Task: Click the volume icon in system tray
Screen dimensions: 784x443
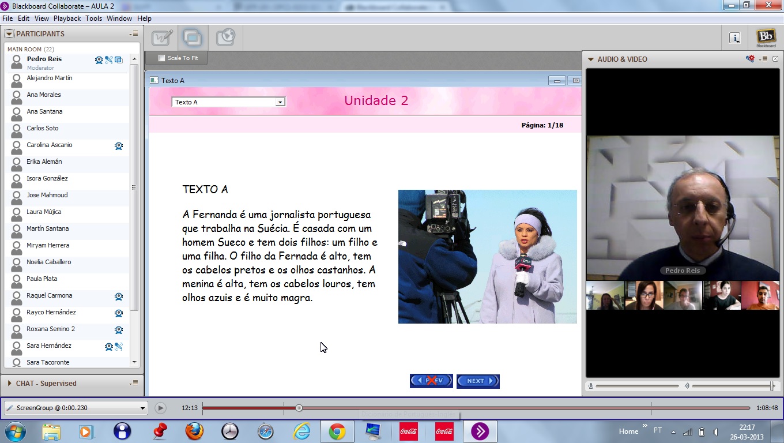Action: (x=715, y=431)
